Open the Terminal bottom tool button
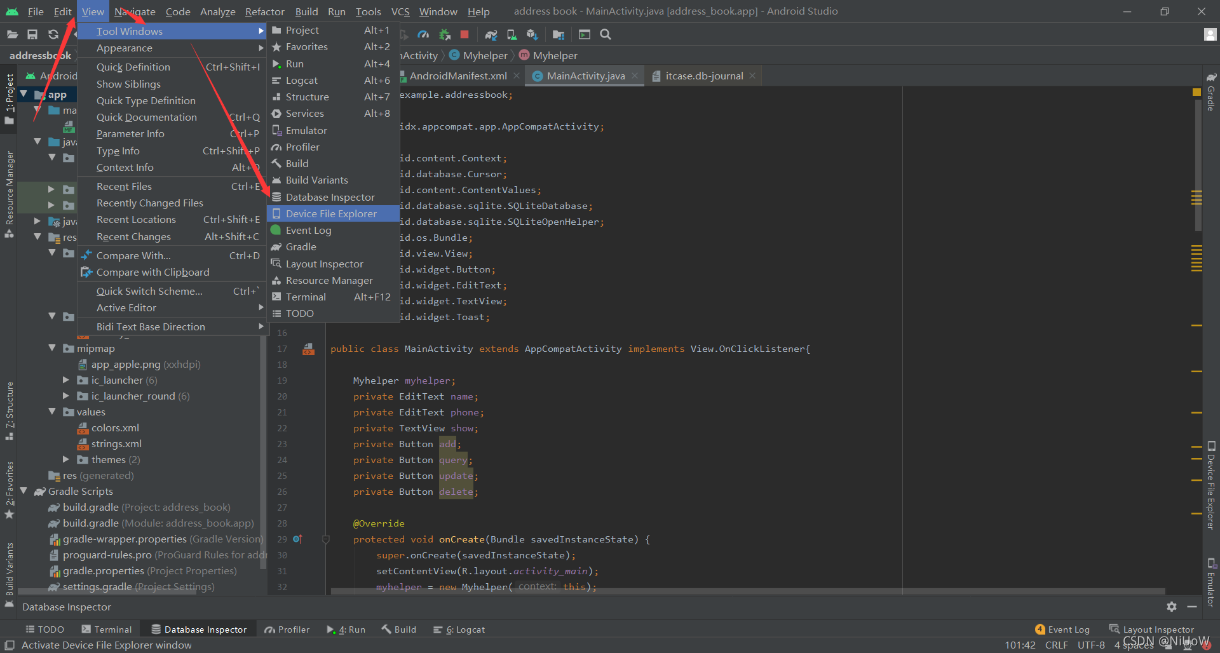 pyautogui.click(x=107, y=629)
